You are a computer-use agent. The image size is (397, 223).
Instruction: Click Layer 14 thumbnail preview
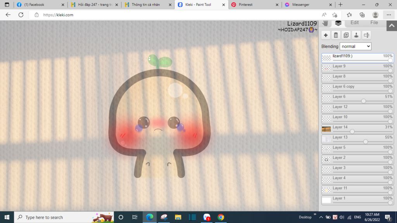pos(326,129)
